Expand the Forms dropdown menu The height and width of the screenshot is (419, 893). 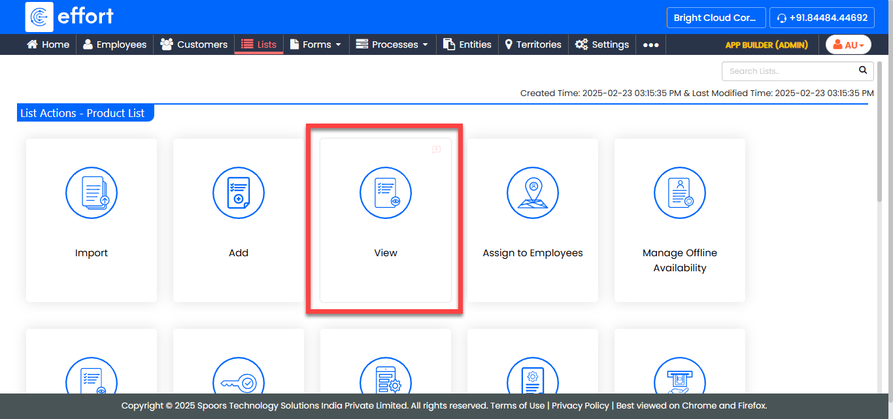click(316, 44)
